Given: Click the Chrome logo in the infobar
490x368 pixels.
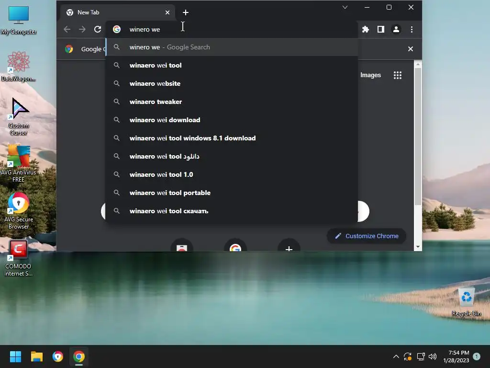Looking at the screenshot, I should point(69,49).
